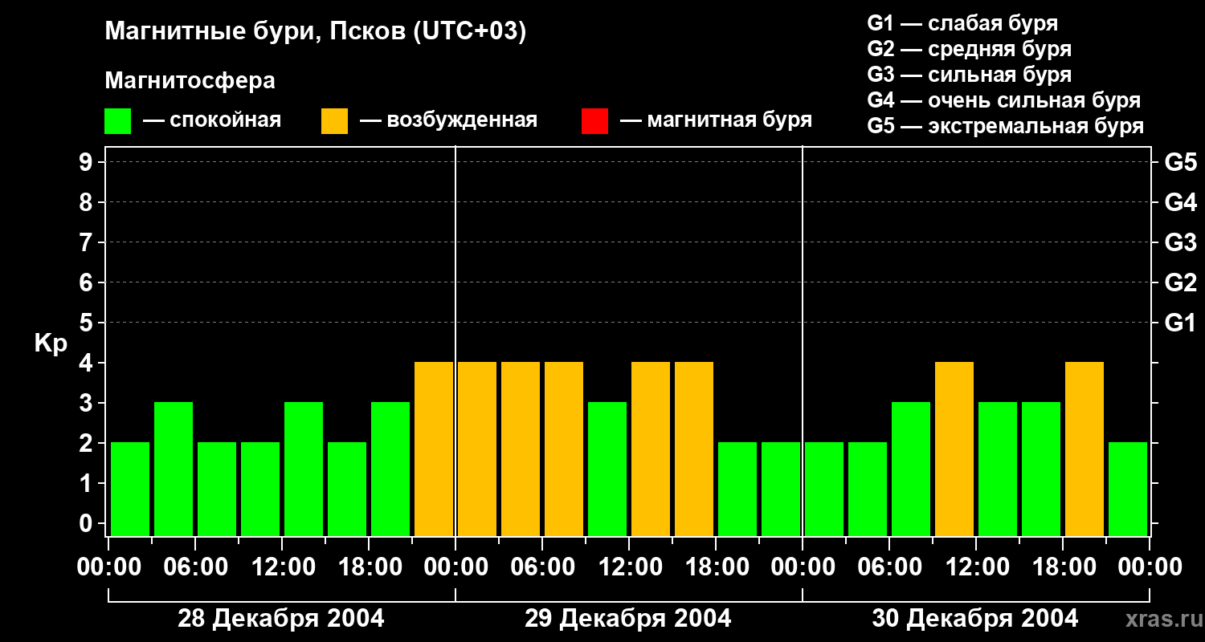Click the 29 December 09:00–12:00 green bar
Screen dimensions: 1205x642
pos(607,469)
